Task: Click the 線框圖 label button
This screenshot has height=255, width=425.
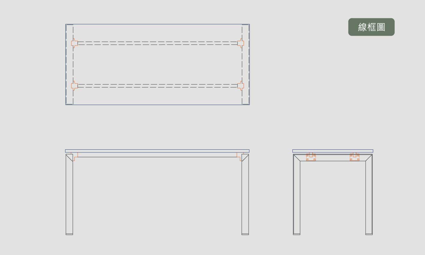Action: [x=371, y=27]
